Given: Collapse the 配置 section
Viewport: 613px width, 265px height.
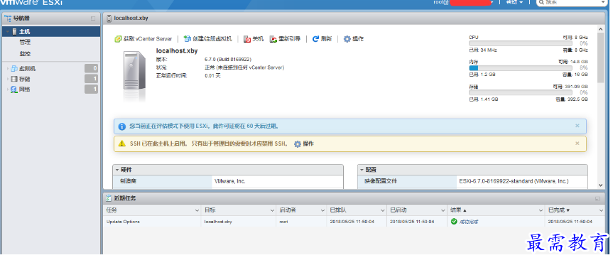Looking at the screenshot, I should coord(362,170).
